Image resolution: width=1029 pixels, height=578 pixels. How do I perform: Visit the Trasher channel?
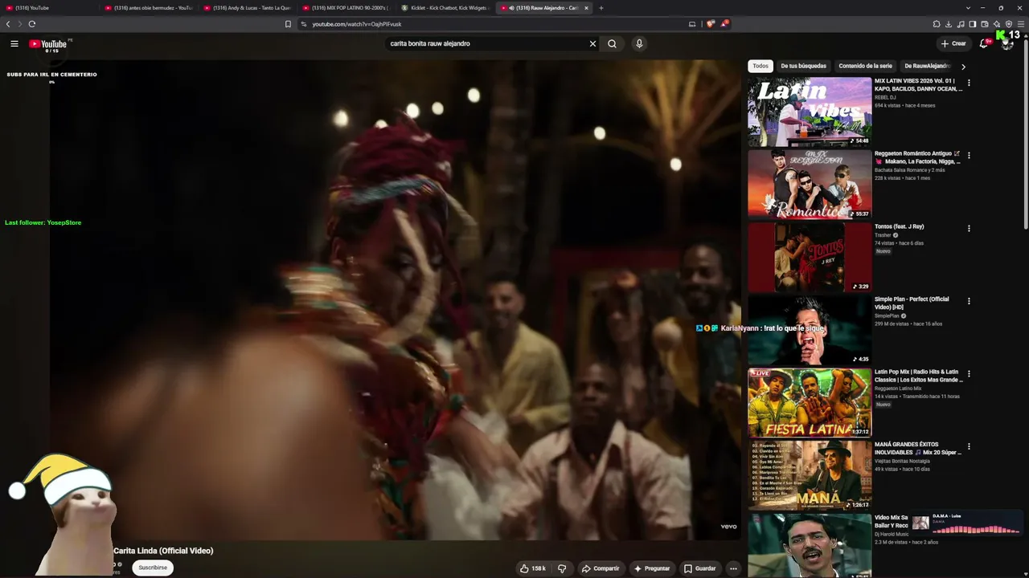883,235
